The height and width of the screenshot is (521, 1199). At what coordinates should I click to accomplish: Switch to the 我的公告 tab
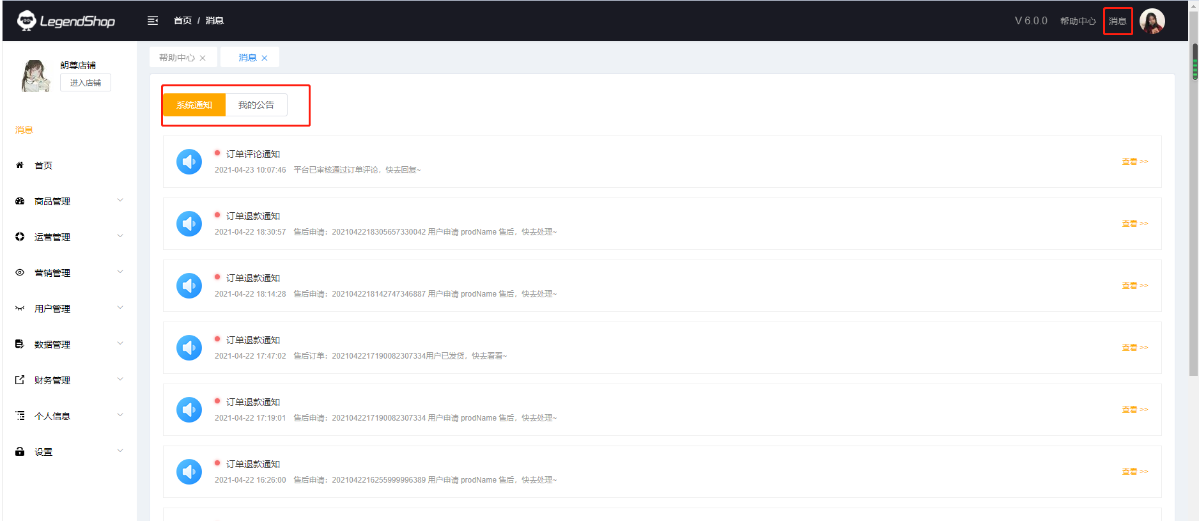[256, 105]
